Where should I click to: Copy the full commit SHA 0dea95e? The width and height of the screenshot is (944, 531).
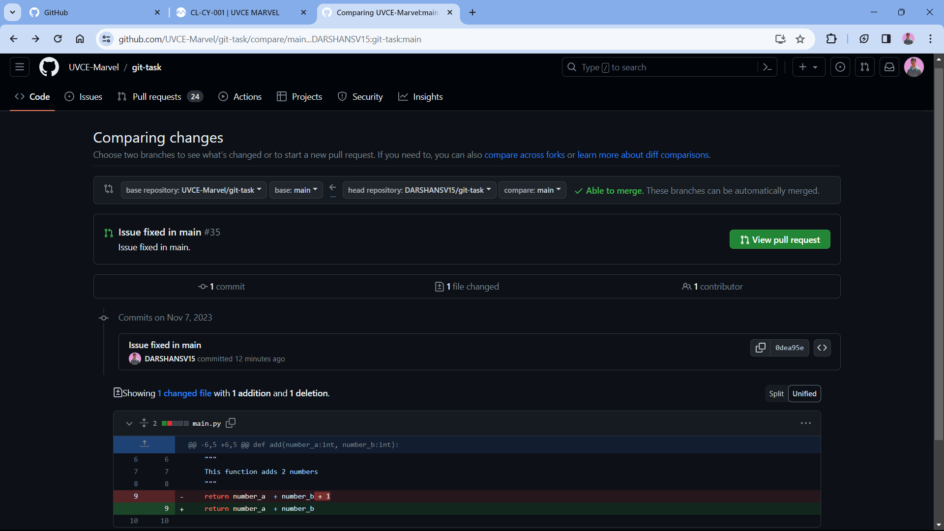pos(760,348)
